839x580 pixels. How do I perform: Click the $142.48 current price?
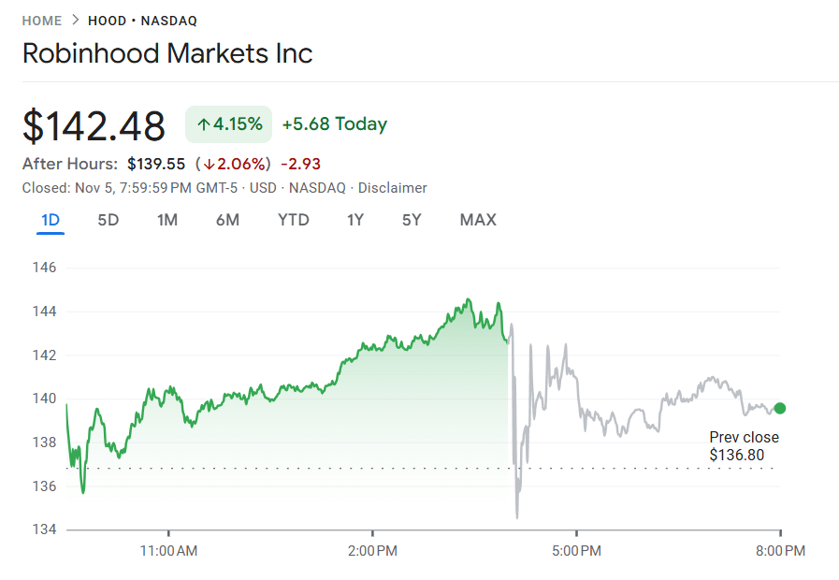(94, 124)
